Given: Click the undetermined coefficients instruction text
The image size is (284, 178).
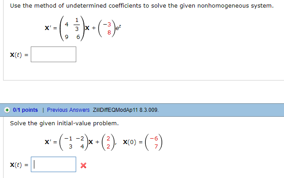Looking at the screenshot, I should (142, 6).
